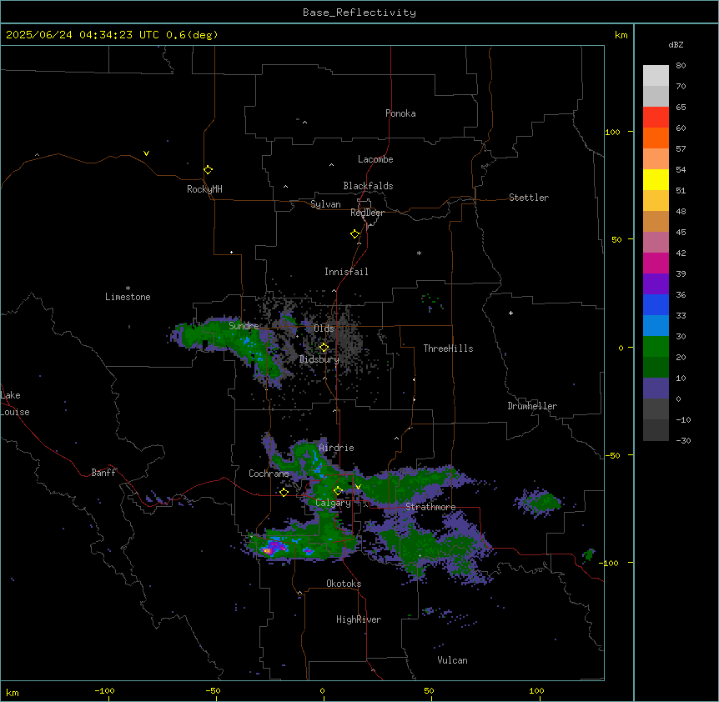
Task: Click the 100 tick on right vertical axis
Action: point(612,132)
